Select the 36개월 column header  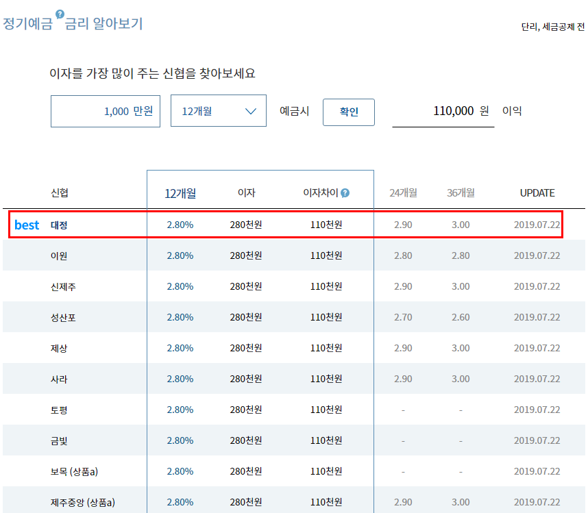pyautogui.click(x=461, y=193)
